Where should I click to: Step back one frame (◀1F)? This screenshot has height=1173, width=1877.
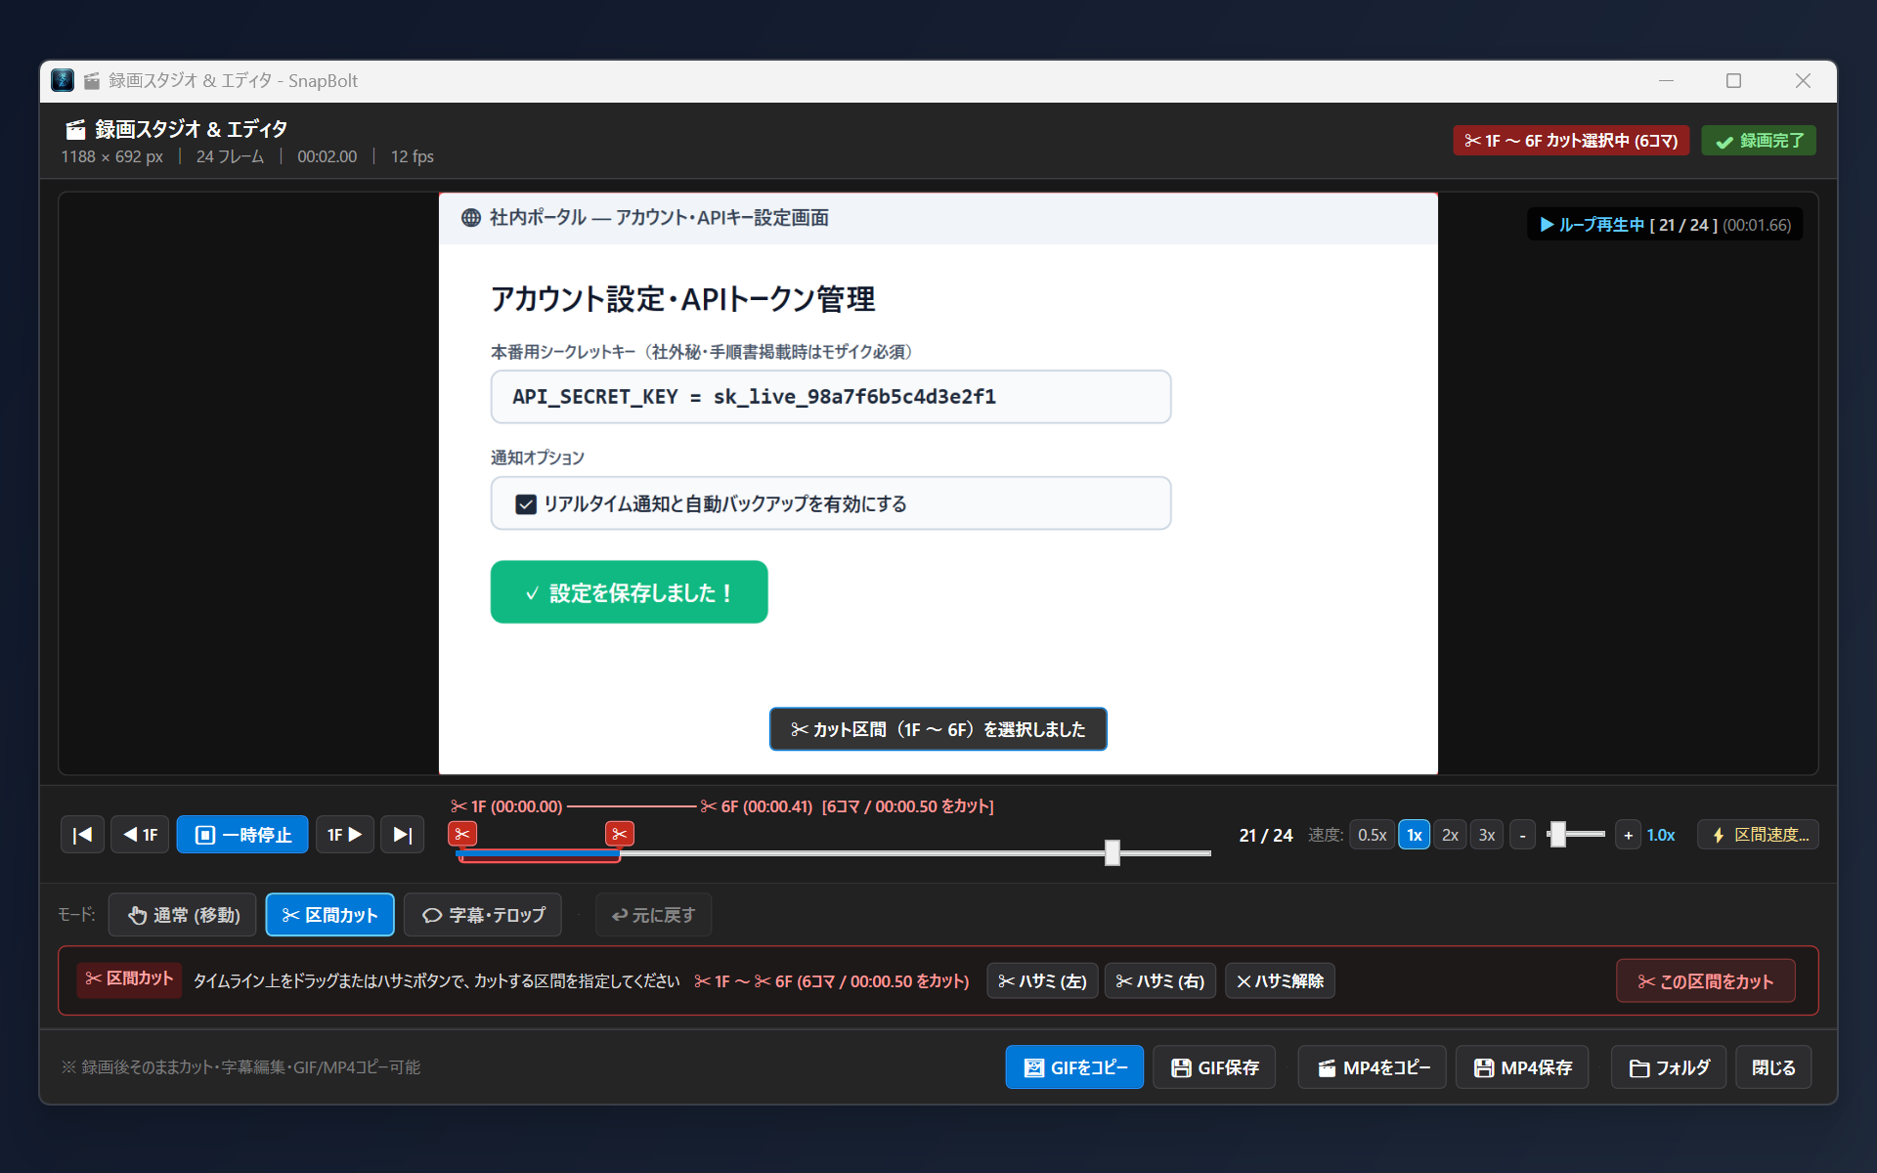pyautogui.click(x=141, y=835)
